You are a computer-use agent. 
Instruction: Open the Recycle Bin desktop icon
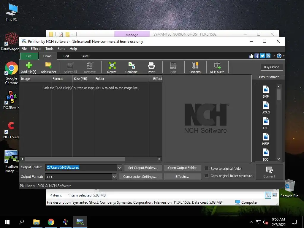(x=289, y=189)
